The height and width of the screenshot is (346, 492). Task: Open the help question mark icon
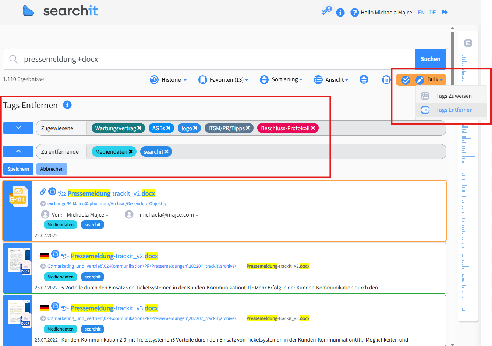[354, 13]
